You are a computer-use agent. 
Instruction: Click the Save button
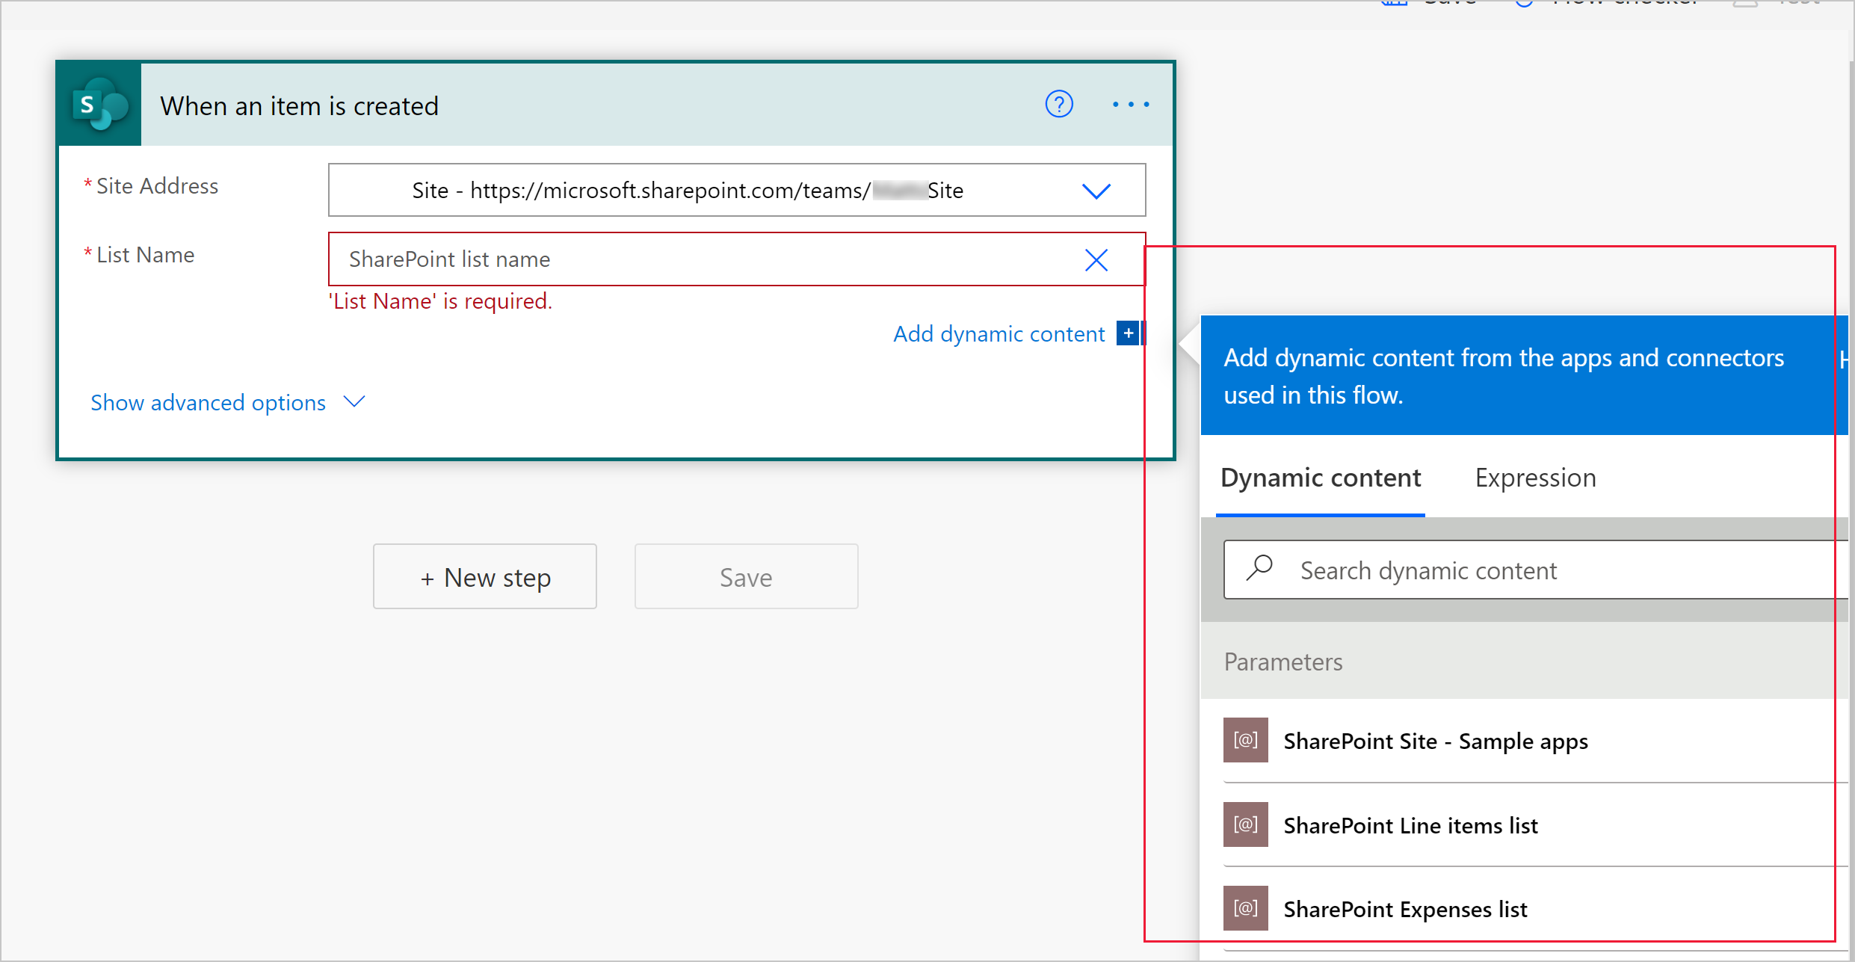[x=746, y=577]
